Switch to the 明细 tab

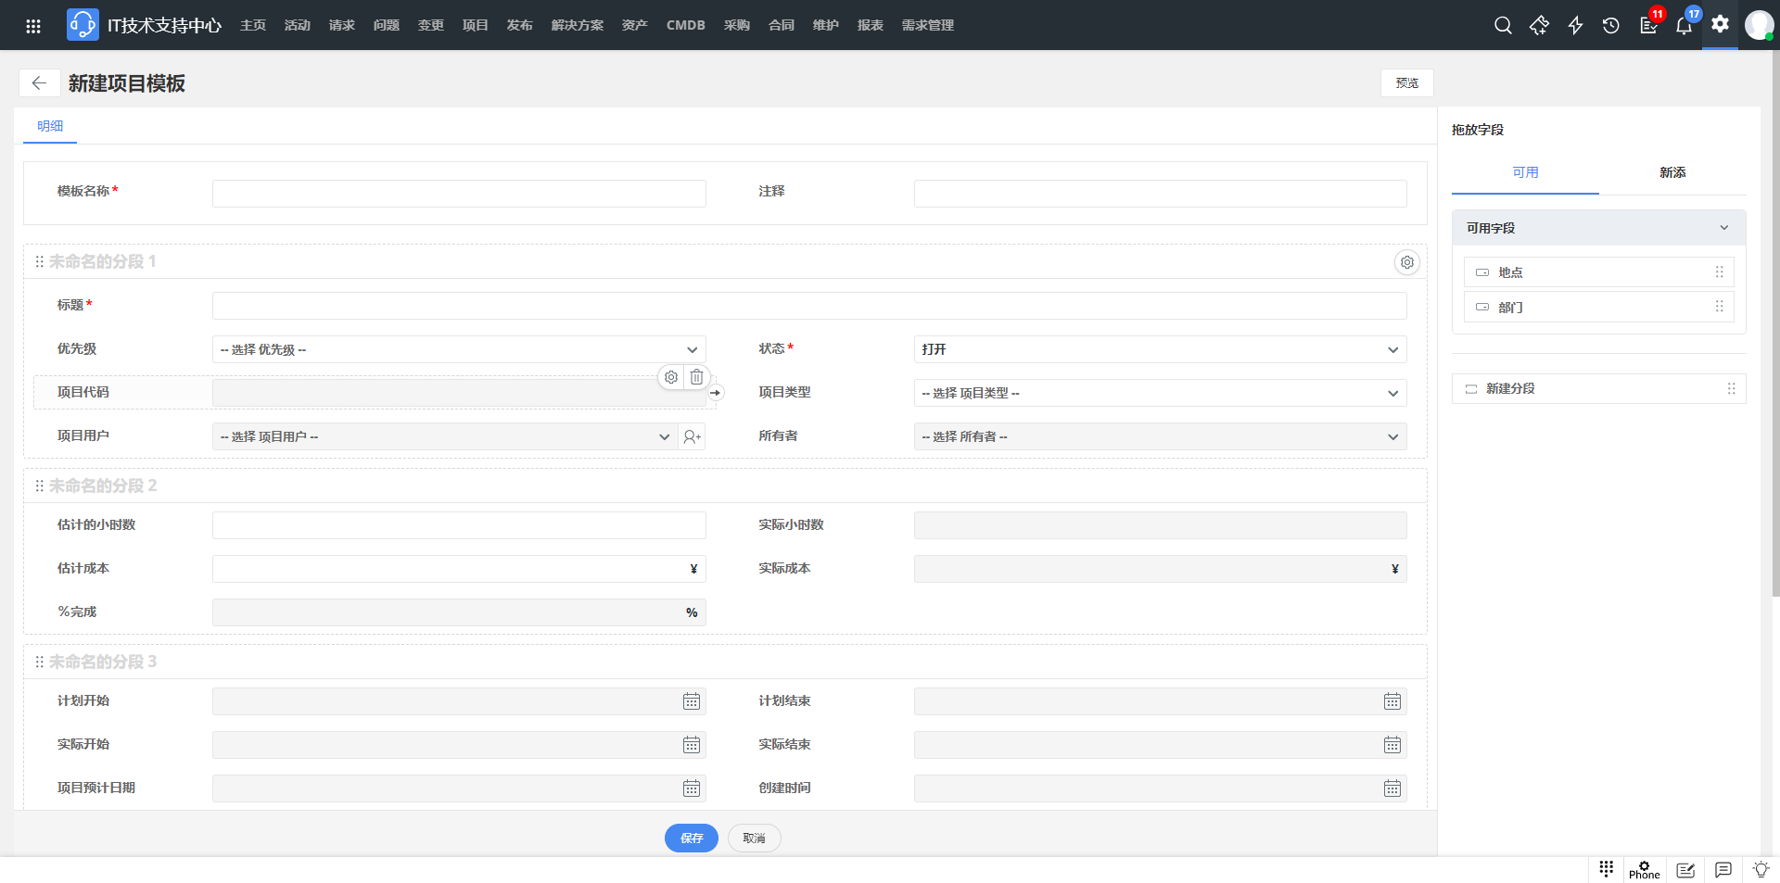50,126
